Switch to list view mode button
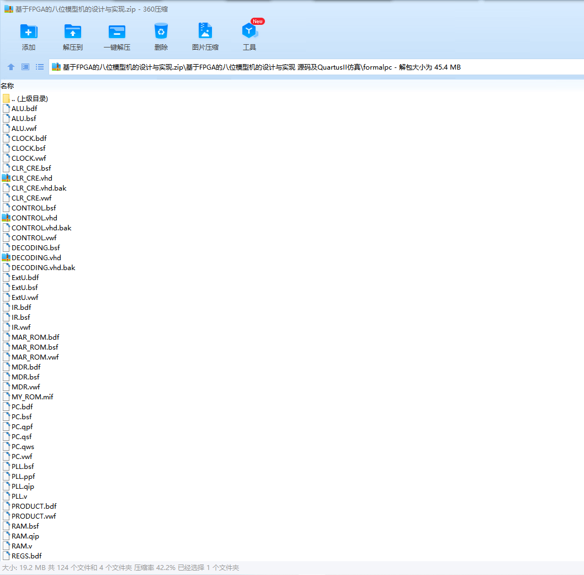584x575 pixels. 40,67
